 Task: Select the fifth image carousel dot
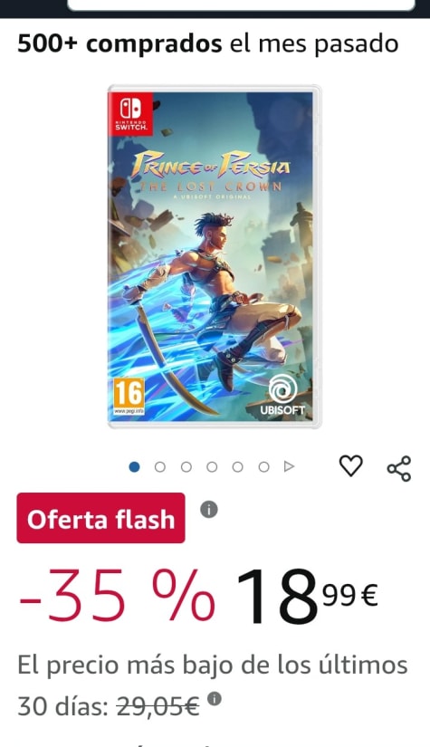[x=237, y=467]
